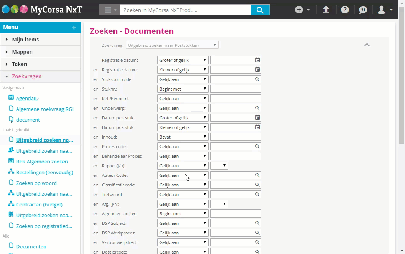Click lookup icon for Vertrouwelijkheid
Image resolution: width=405 pixels, height=254 pixels.
click(x=257, y=242)
